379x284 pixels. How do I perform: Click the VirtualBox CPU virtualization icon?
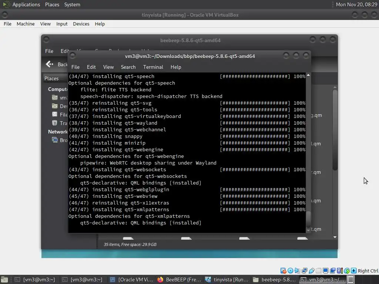tap(340, 271)
